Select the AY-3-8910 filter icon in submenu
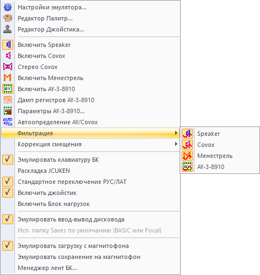 tap(187, 167)
